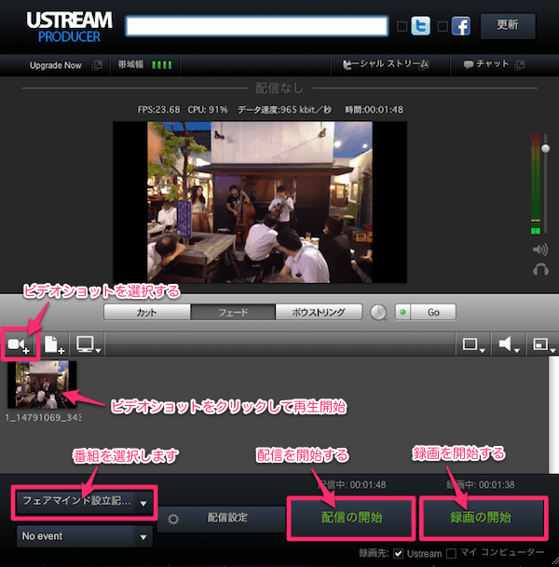
Task: Click the shot list vertical scrollbar
Action: coord(553,414)
